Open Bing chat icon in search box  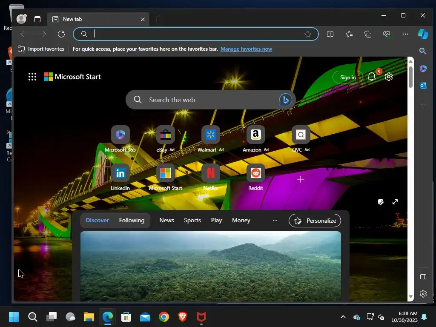click(285, 100)
